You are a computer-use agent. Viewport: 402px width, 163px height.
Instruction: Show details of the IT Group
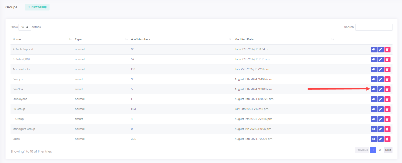[x=374, y=119]
